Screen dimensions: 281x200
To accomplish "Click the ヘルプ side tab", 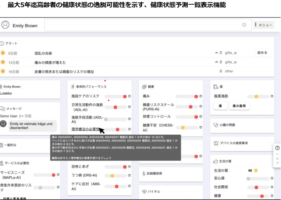I will tap(277, 155).
